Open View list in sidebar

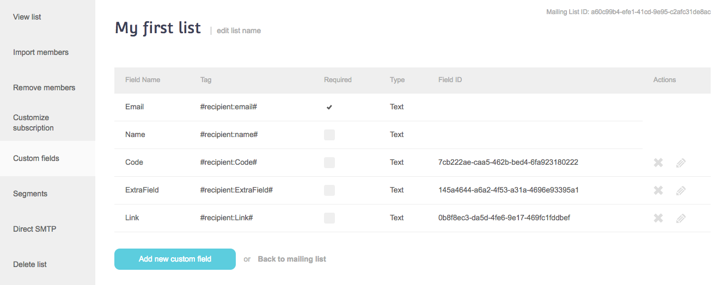tap(27, 17)
